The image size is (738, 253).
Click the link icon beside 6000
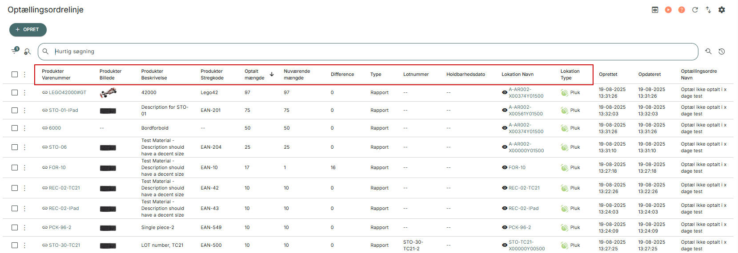45,128
